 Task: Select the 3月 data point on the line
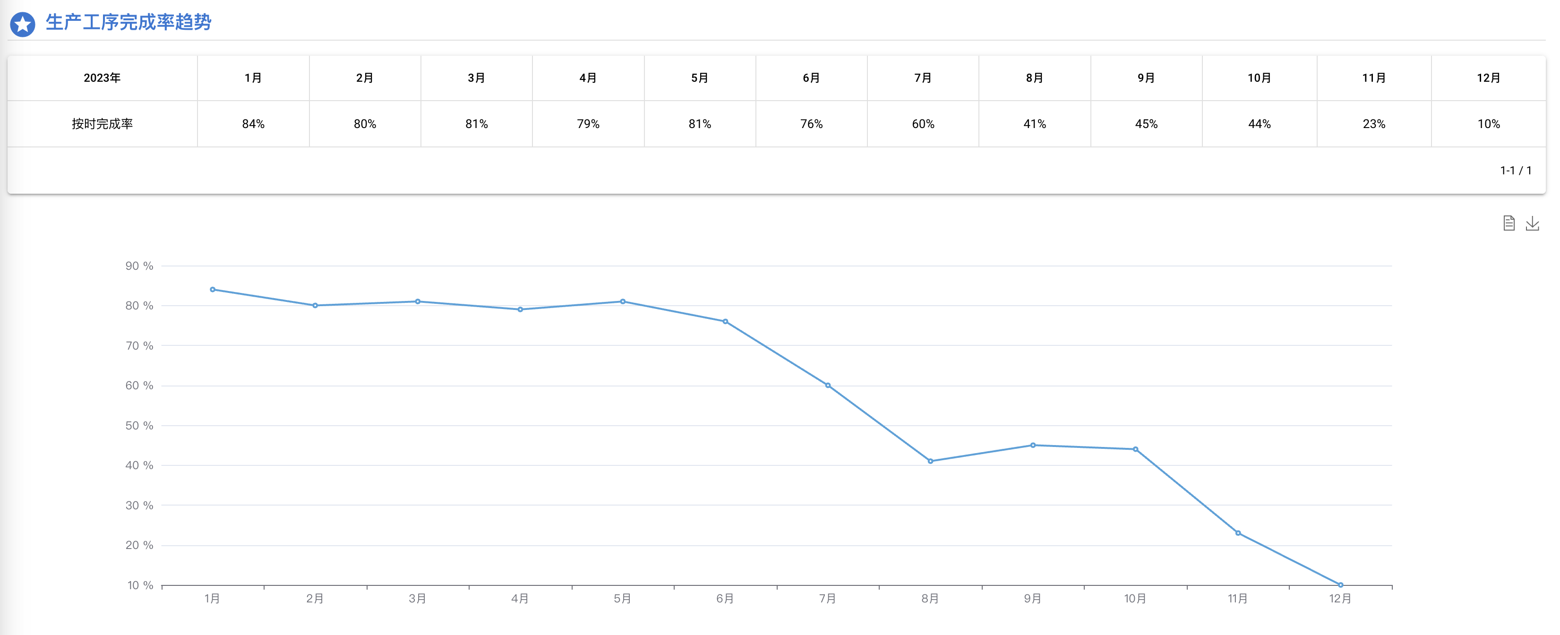tap(418, 302)
